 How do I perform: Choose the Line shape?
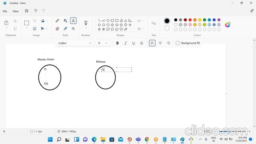(x=99, y=20)
